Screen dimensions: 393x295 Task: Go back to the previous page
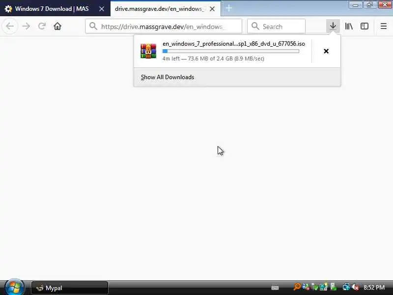10,26
